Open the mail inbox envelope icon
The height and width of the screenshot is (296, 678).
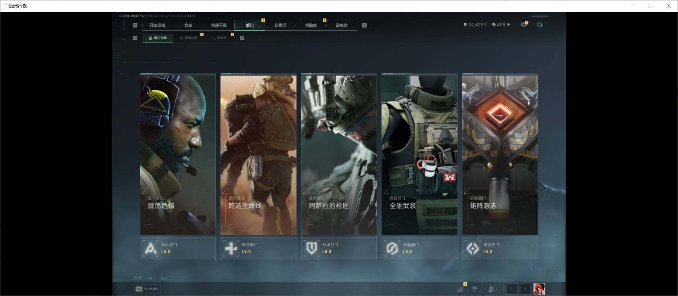[524, 25]
